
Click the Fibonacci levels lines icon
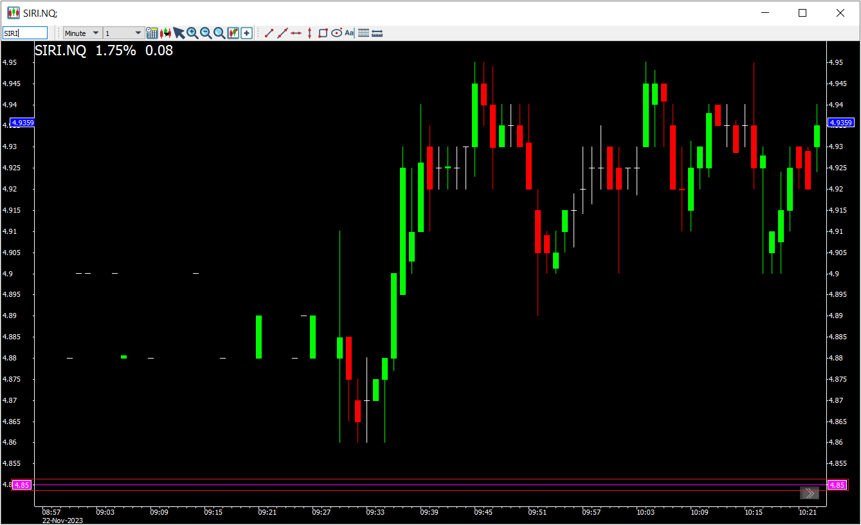363,33
